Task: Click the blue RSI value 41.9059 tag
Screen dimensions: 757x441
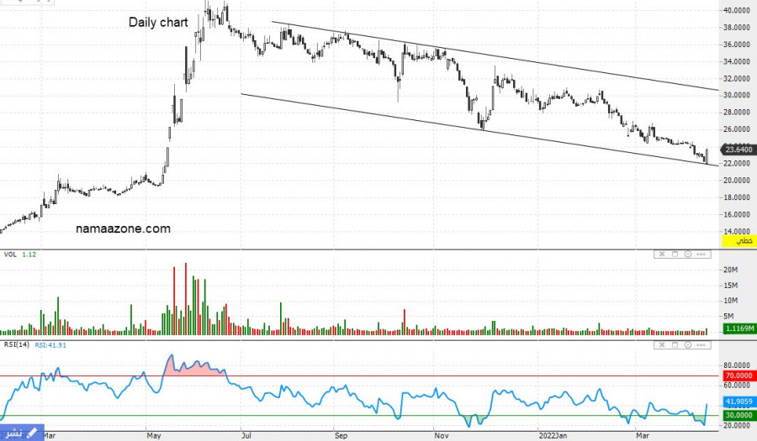Action: (738, 402)
